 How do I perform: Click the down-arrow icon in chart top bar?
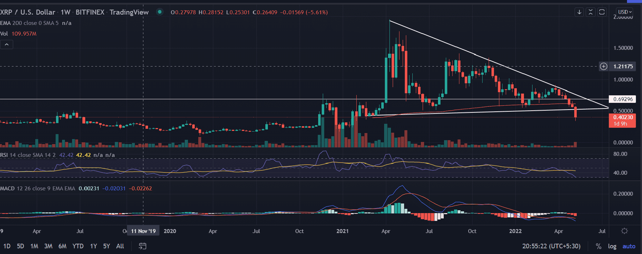coord(579,12)
